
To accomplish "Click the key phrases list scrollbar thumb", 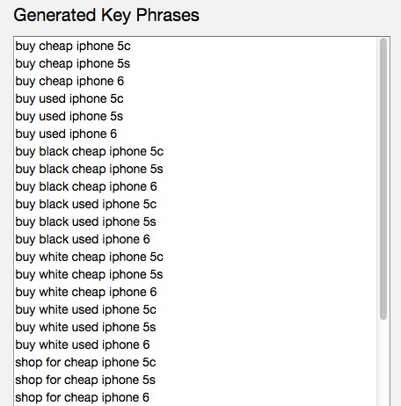I will coord(383,179).
